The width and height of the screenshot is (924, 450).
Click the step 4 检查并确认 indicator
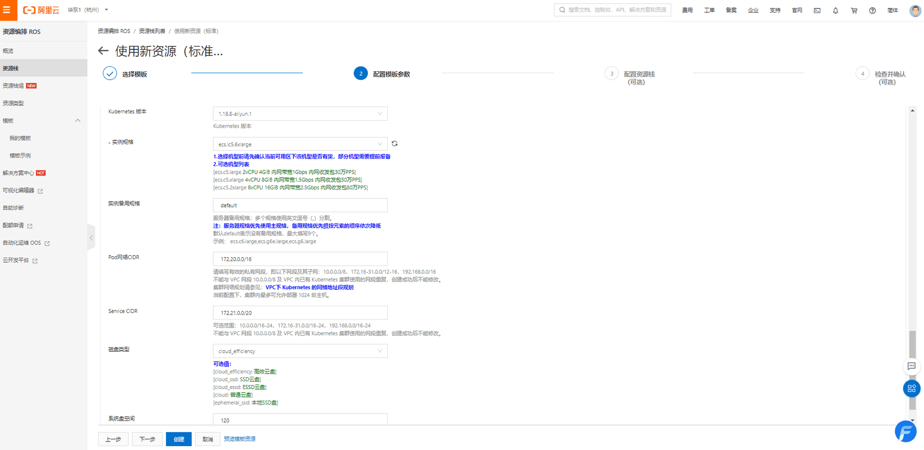click(x=863, y=74)
